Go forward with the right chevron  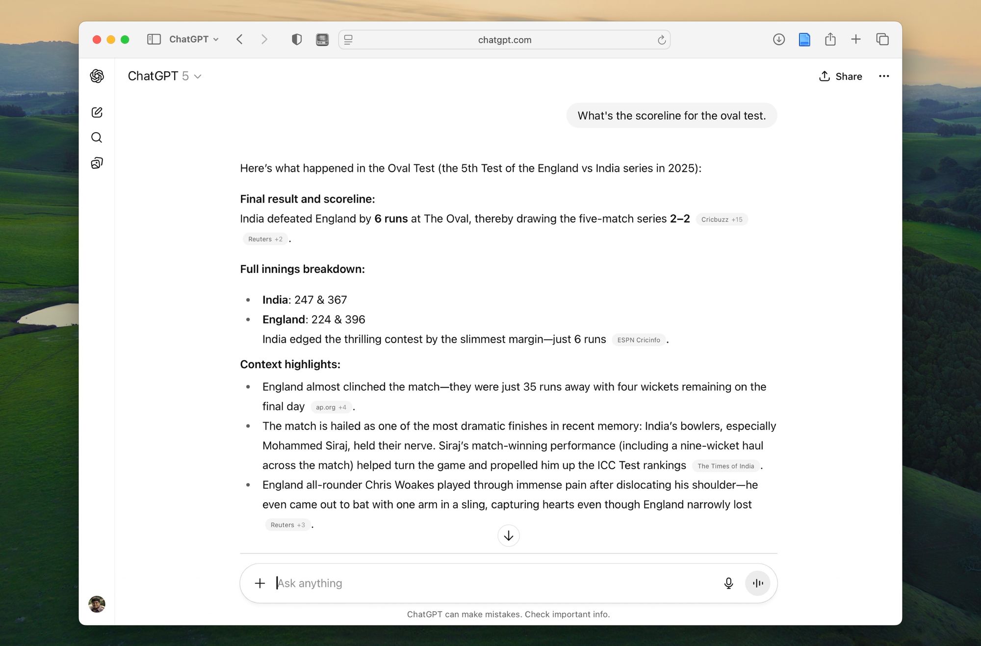264,39
